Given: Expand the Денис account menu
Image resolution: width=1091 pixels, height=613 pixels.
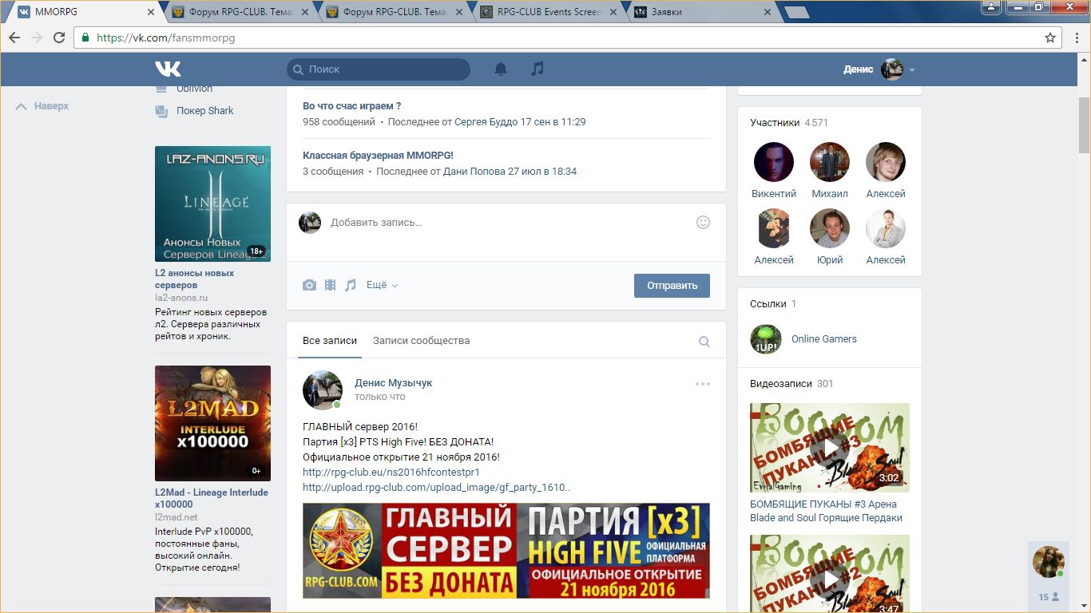Looking at the screenshot, I should [879, 69].
